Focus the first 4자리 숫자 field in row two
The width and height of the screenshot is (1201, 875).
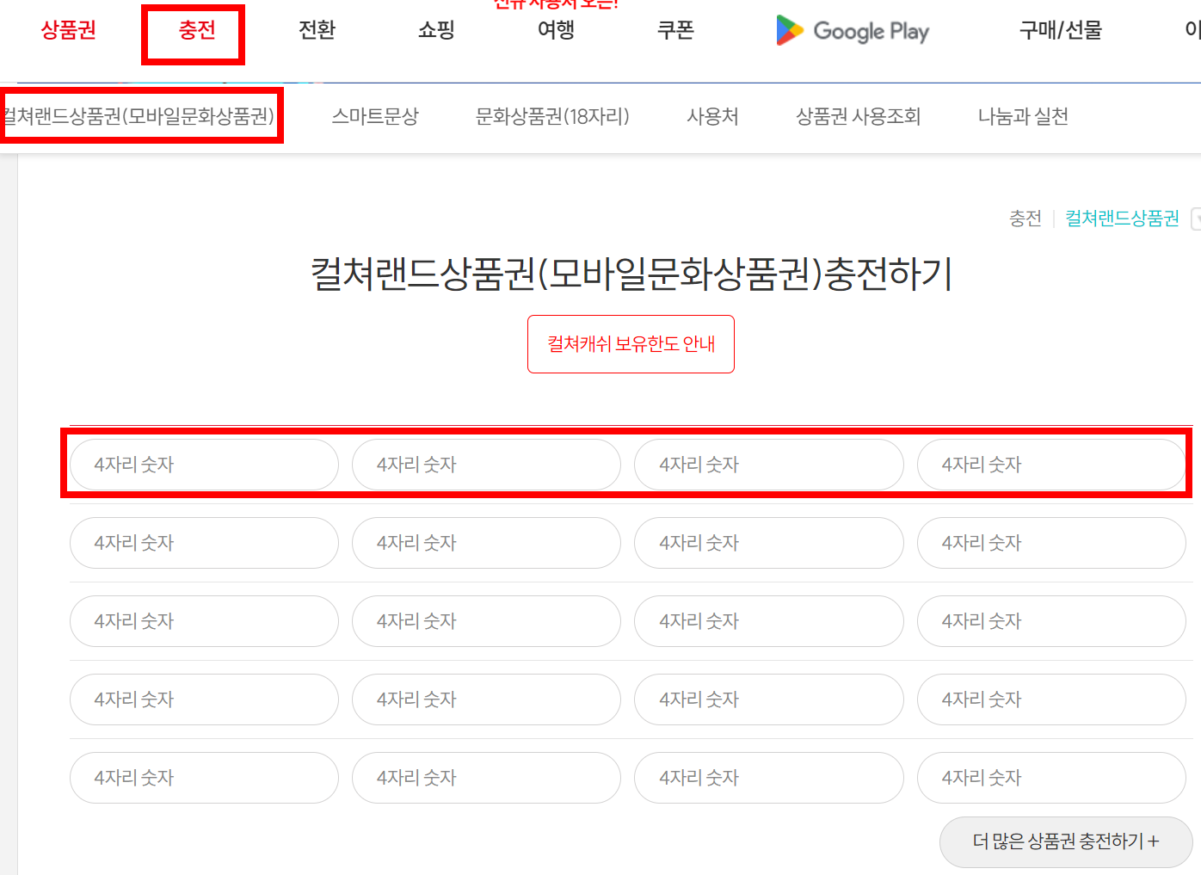(x=204, y=543)
